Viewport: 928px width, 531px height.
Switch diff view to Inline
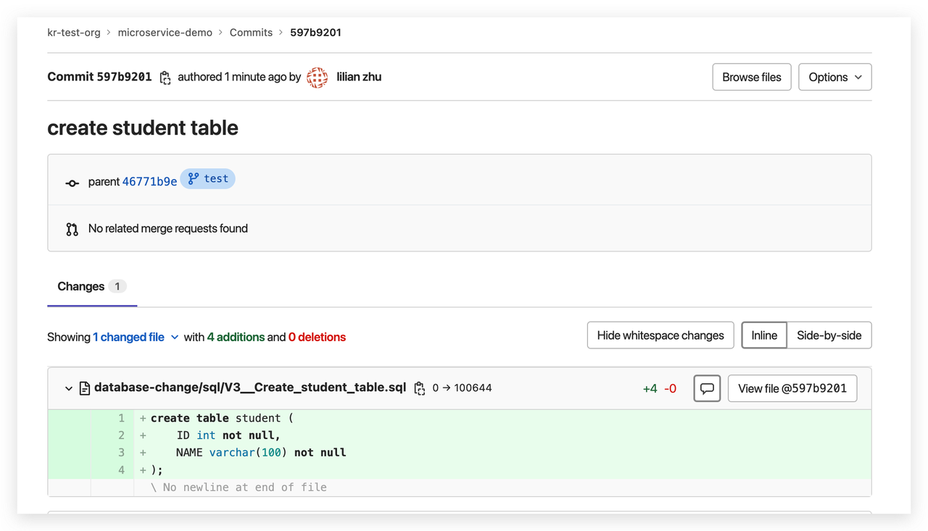[764, 335]
